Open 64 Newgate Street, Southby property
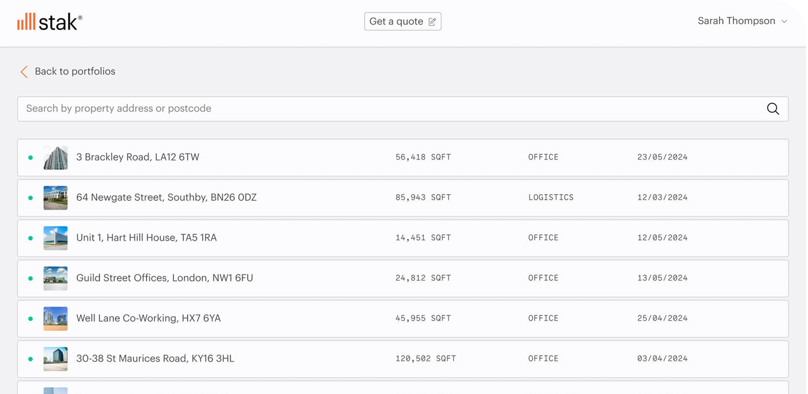This screenshot has width=808, height=394. (166, 197)
